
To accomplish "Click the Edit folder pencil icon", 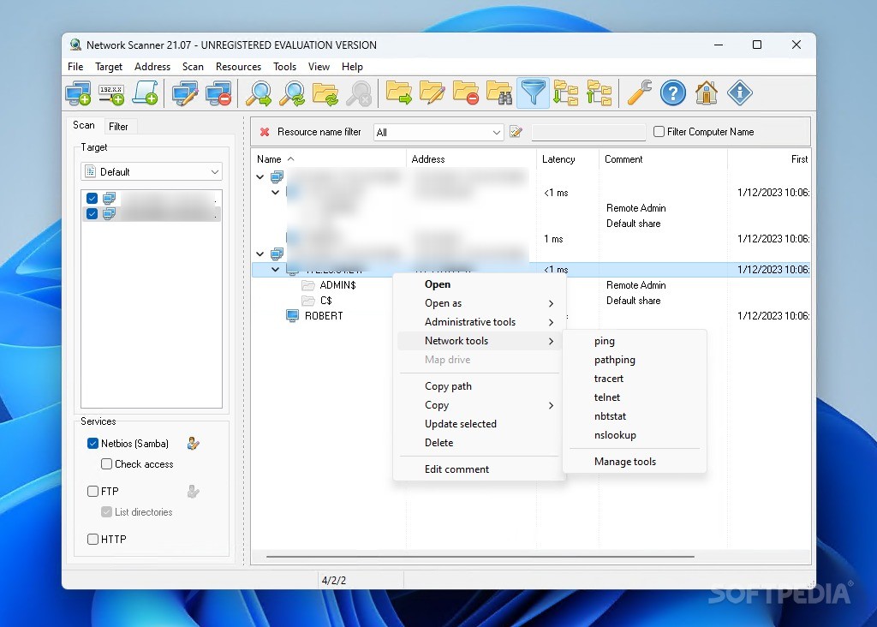I will click(433, 93).
